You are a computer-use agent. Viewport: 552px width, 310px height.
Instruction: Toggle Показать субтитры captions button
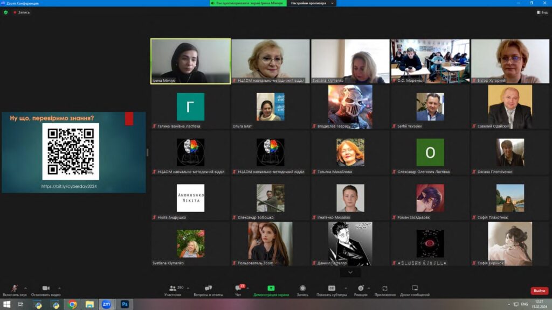pyautogui.click(x=332, y=288)
